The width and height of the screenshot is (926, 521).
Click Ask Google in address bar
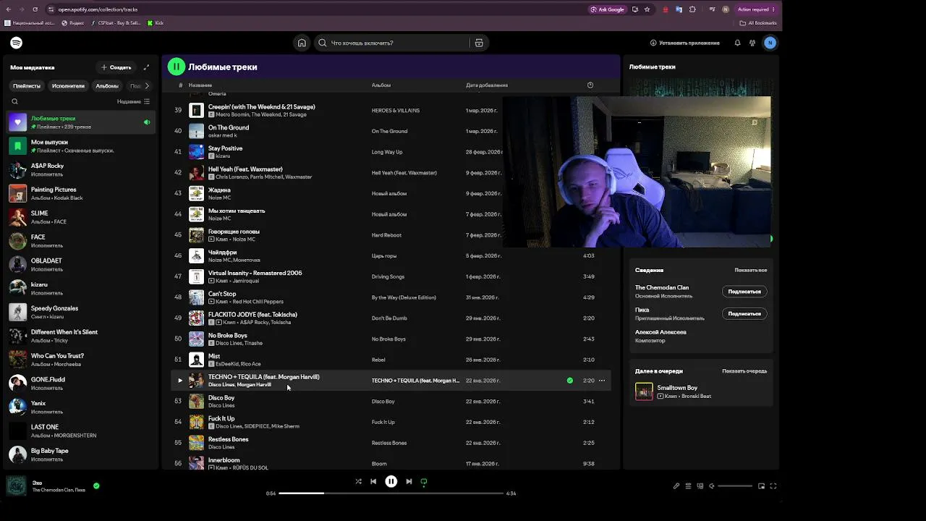coord(607,9)
